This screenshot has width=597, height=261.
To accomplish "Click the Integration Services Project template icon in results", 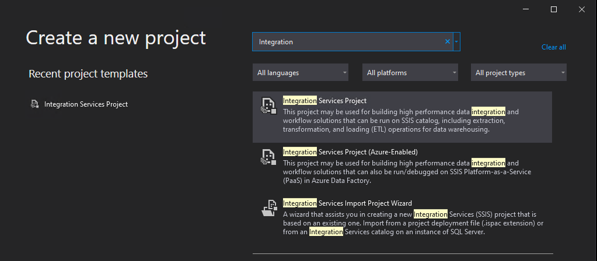I will pos(268,105).
